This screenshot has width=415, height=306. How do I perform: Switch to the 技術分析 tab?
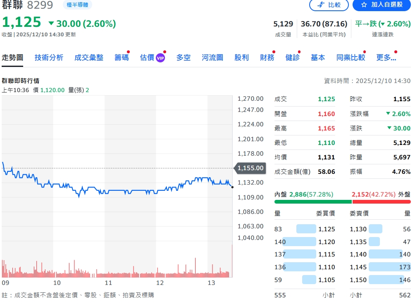[x=49, y=57]
